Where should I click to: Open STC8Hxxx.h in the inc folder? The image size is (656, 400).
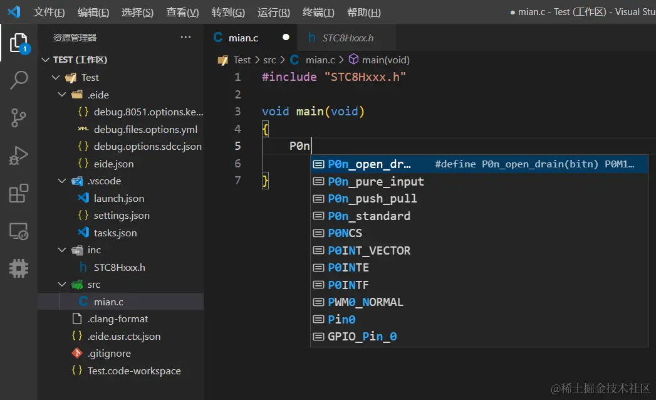coord(120,267)
